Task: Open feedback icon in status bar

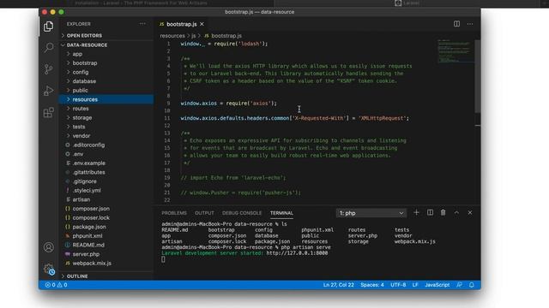Action: pos(459,285)
